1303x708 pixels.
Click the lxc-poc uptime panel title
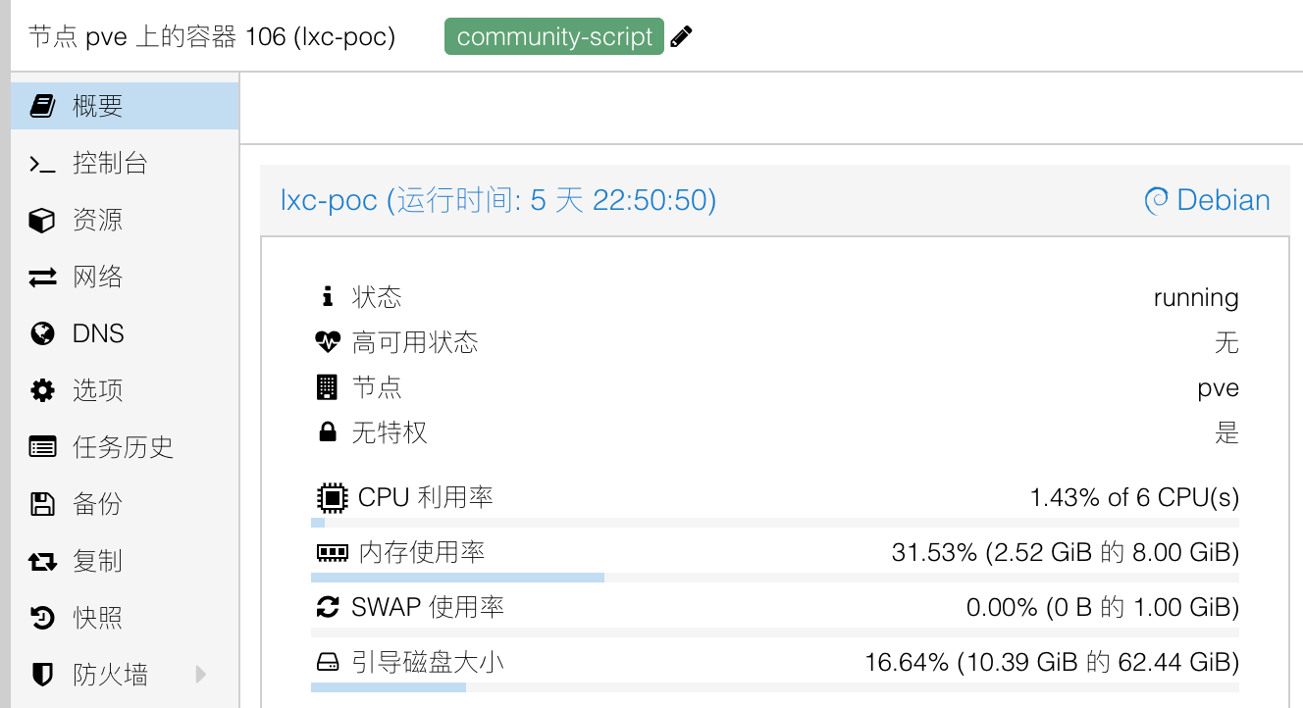tap(498, 201)
